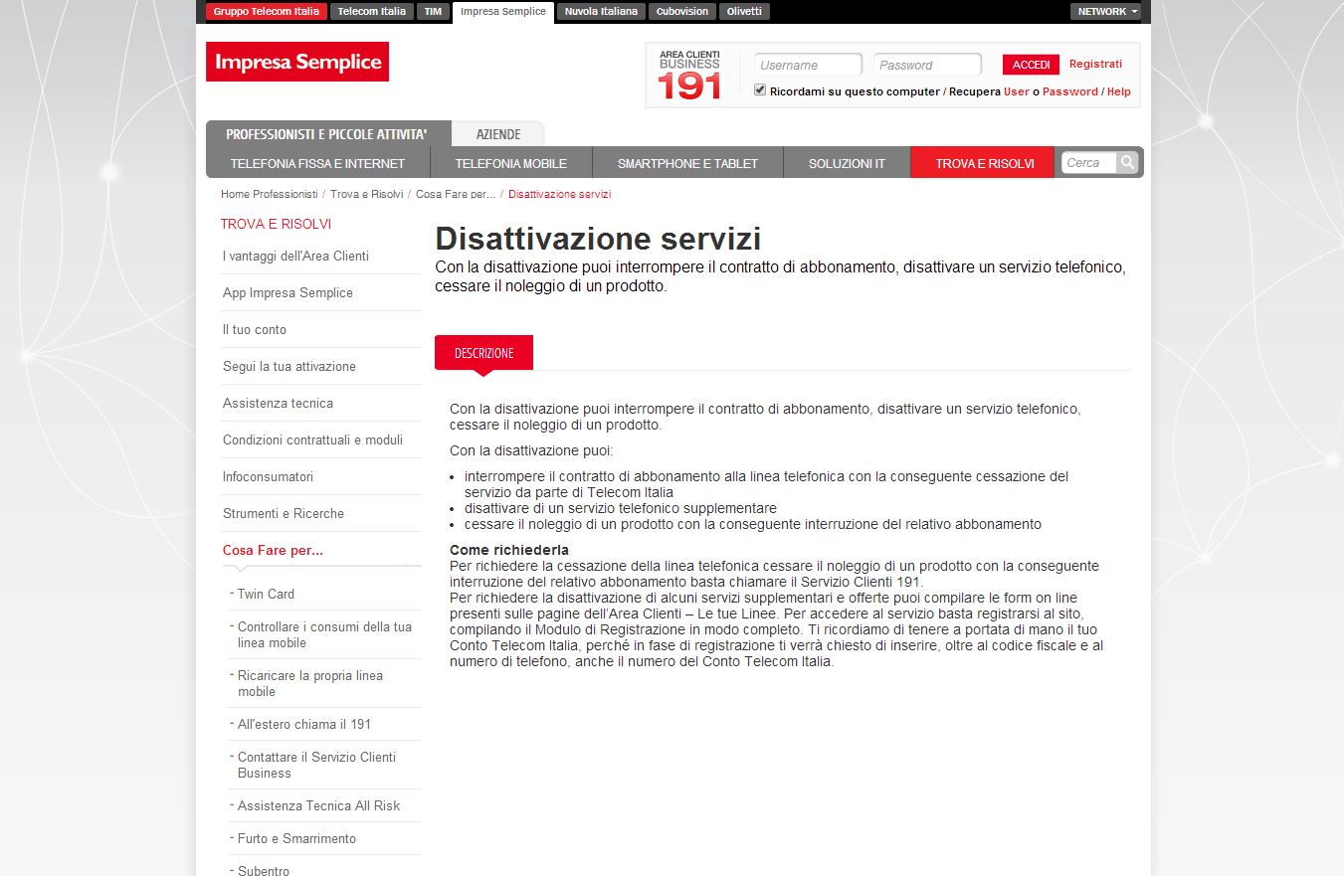Click the search magnifier icon

point(1128,162)
